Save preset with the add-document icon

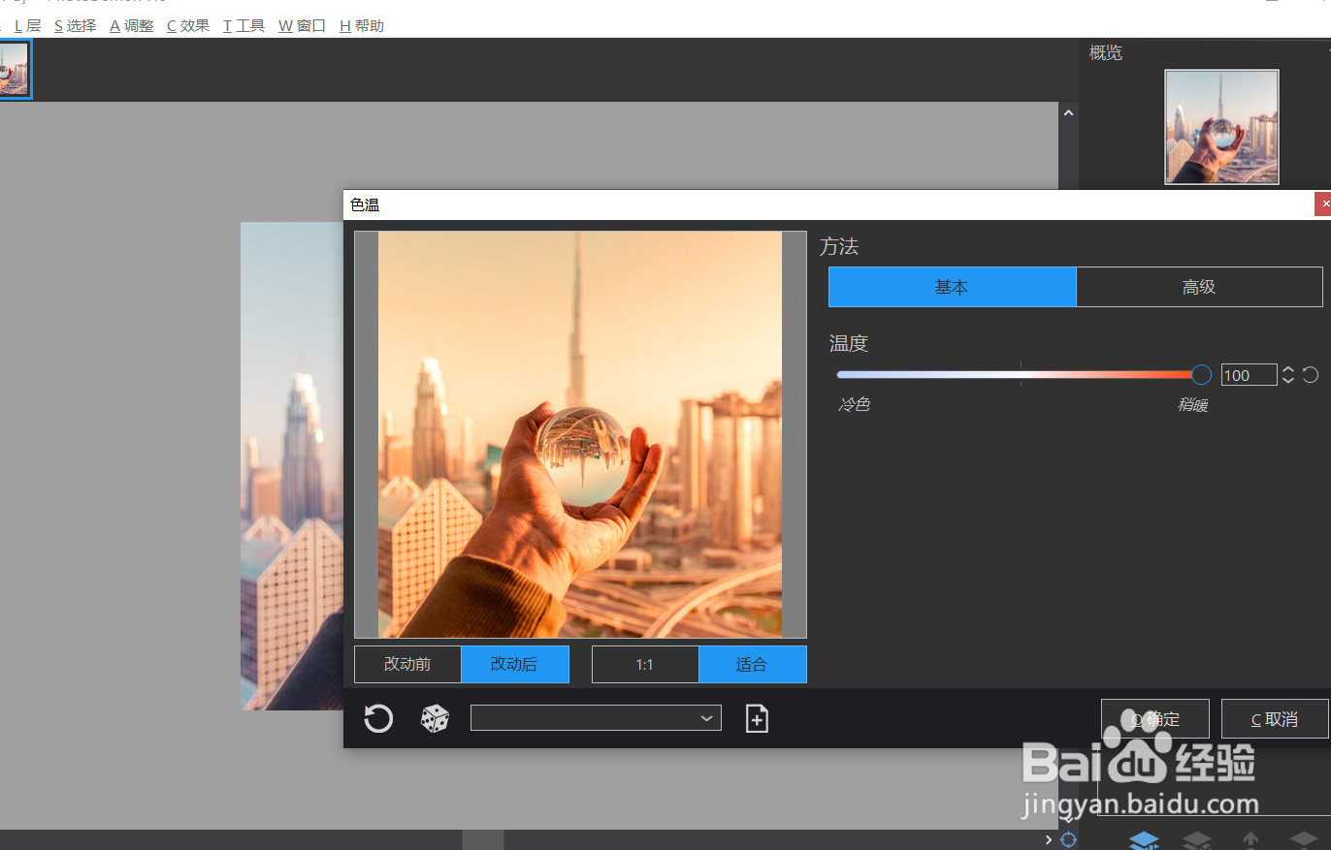(757, 718)
